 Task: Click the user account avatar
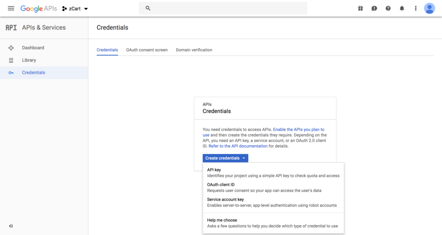click(429, 8)
